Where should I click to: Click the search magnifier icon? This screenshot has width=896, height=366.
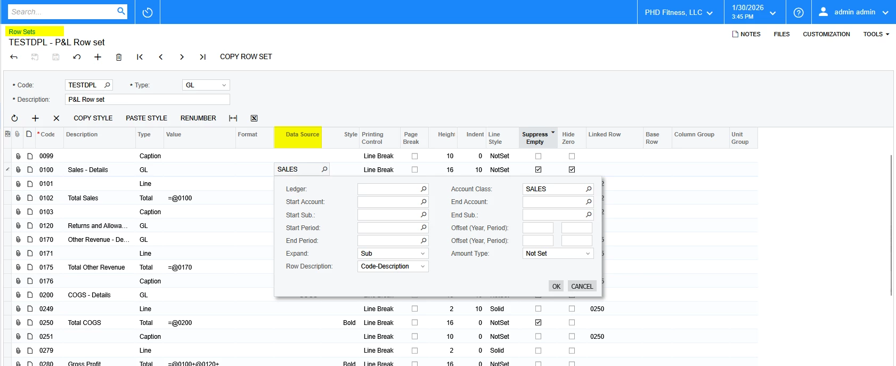click(121, 11)
